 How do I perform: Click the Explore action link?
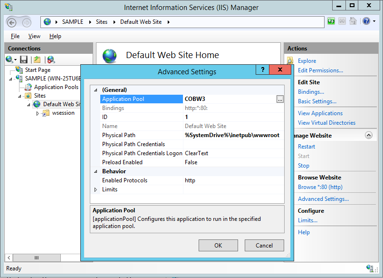(x=307, y=61)
